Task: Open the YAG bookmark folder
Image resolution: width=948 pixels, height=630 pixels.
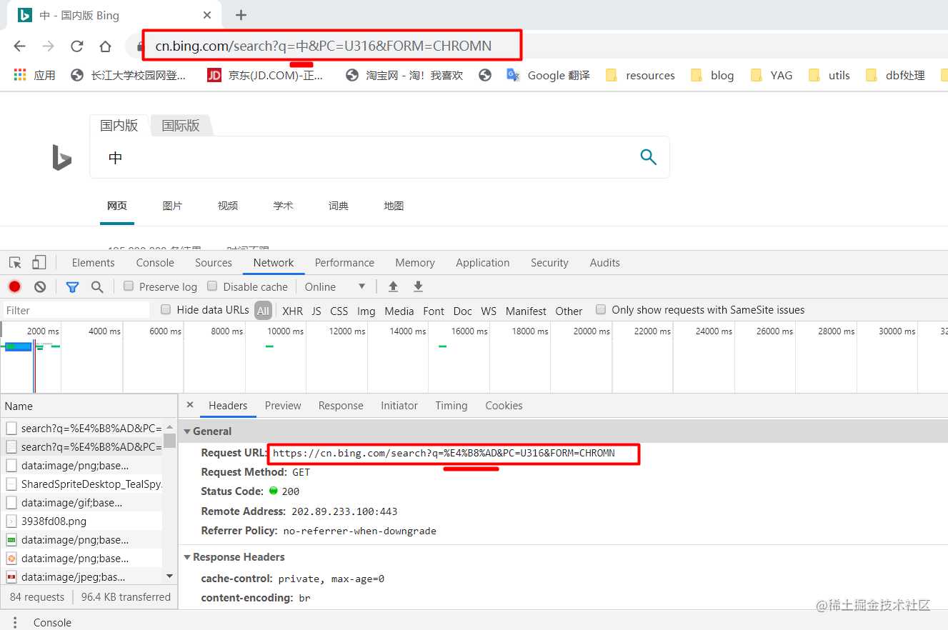Action: coord(772,75)
